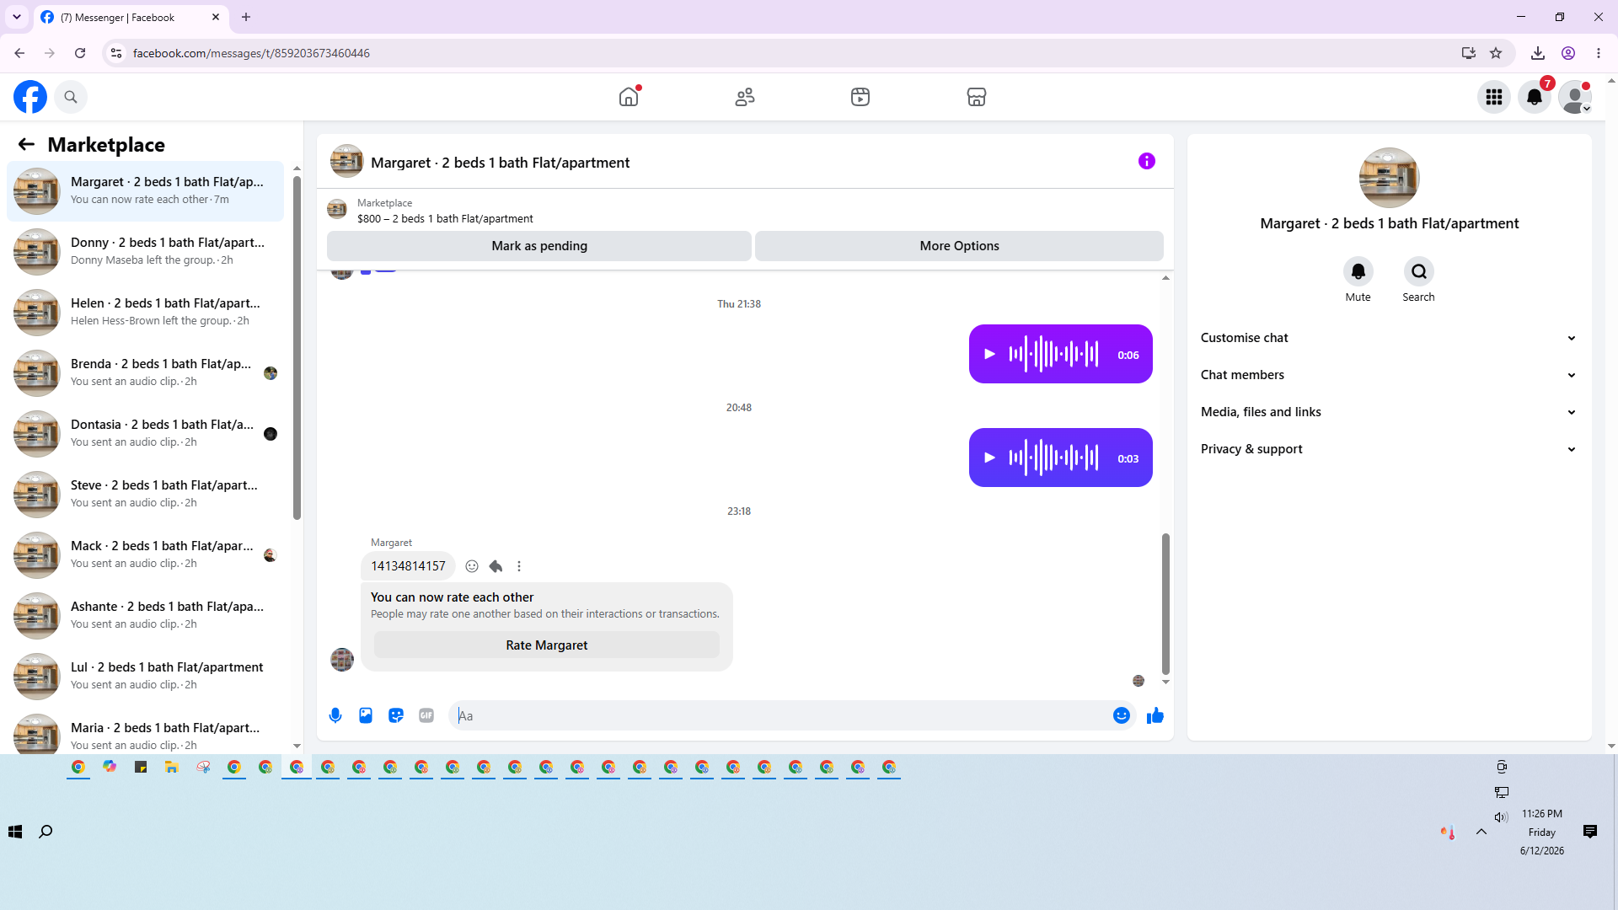
Task: Open the Windows notification center
Action: [x=1590, y=832]
